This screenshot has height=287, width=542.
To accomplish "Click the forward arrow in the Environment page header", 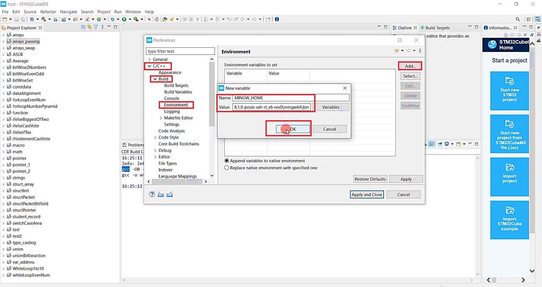I will tap(409, 51).
